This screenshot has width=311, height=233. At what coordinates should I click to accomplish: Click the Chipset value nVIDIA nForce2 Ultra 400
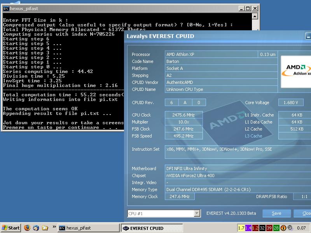[x=238, y=176]
